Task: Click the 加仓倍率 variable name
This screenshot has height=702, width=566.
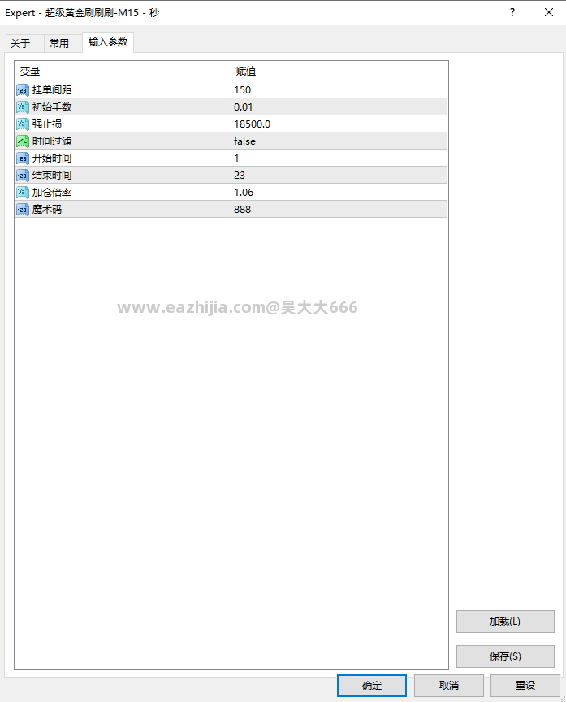Action: (x=52, y=192)
